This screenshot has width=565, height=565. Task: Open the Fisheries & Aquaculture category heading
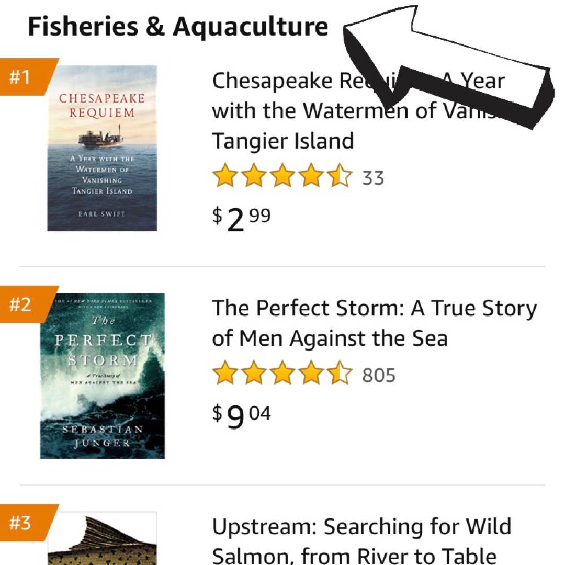click(x=178, y=27)
